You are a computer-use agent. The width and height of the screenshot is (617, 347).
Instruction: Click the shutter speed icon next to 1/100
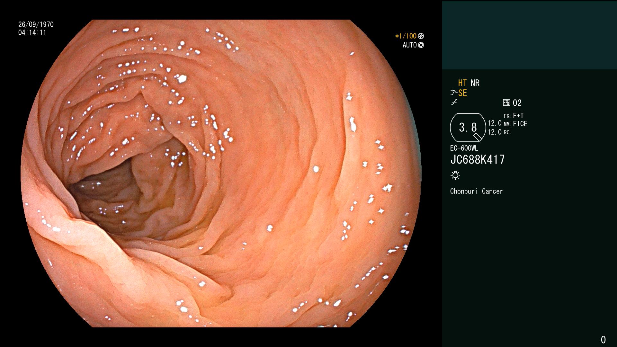[421, 36]
